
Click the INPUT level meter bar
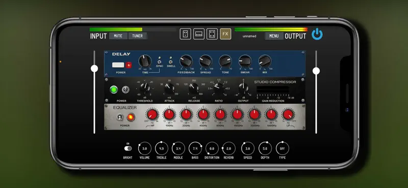click(x=133, y=29)
